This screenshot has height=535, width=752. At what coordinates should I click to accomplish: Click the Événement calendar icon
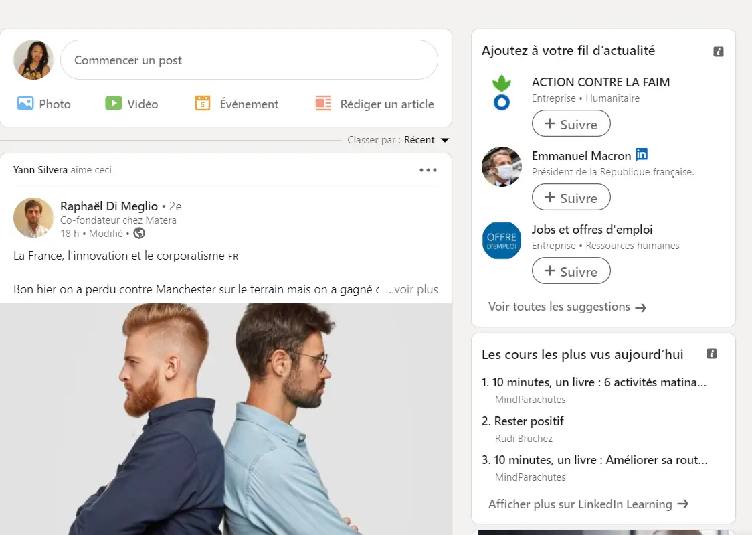(203, 103)
